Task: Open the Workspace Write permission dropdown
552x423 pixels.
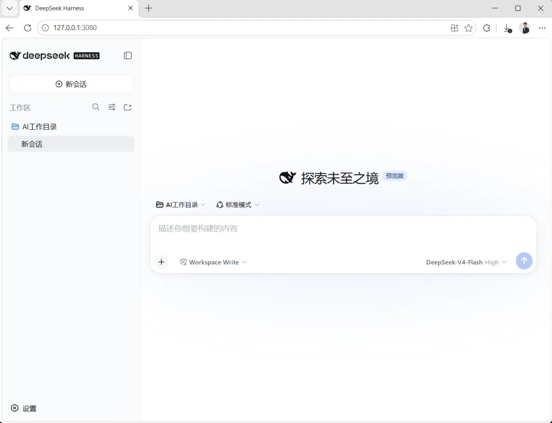Action: tap(214, 262)
